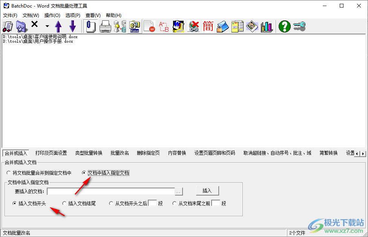Click the red 簡 conversion icon

click(208, 26)
